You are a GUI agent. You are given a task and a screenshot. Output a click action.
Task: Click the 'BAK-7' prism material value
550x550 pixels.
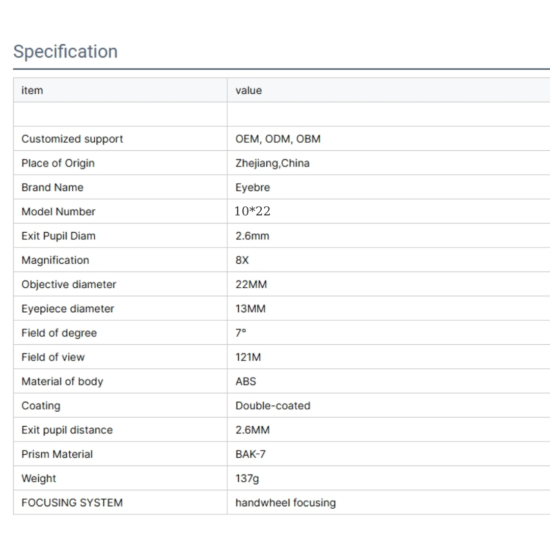click(x=251, y=454)
